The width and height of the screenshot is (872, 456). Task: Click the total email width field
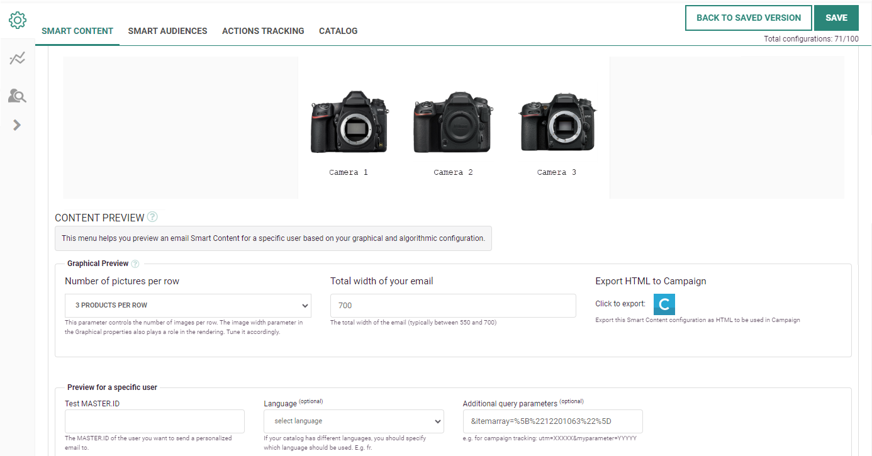click(x=453, y=305)
